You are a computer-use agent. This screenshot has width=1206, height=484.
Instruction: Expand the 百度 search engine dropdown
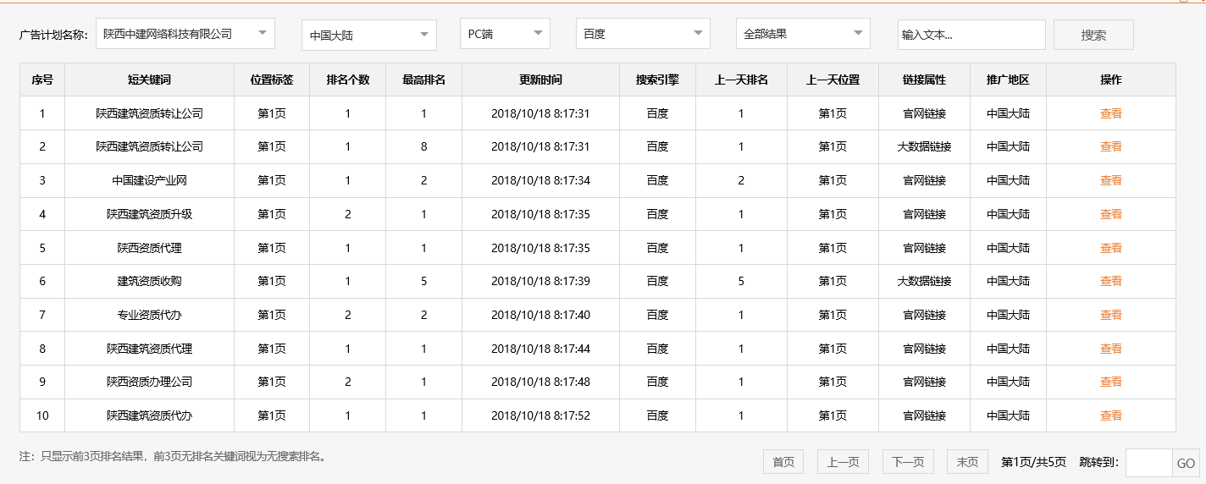[x=643, y=34]
